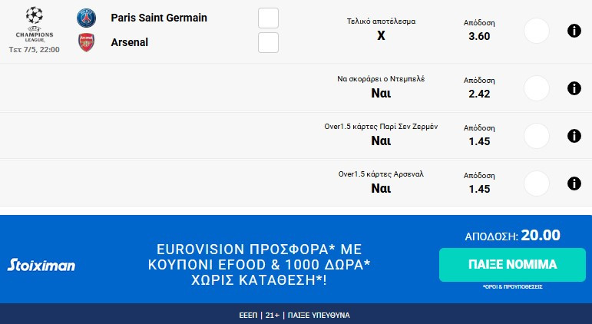The width and height of the screenshot is (592, 324).
Task: Tick the Arsenal score box
Action: (x=268, y=42)
